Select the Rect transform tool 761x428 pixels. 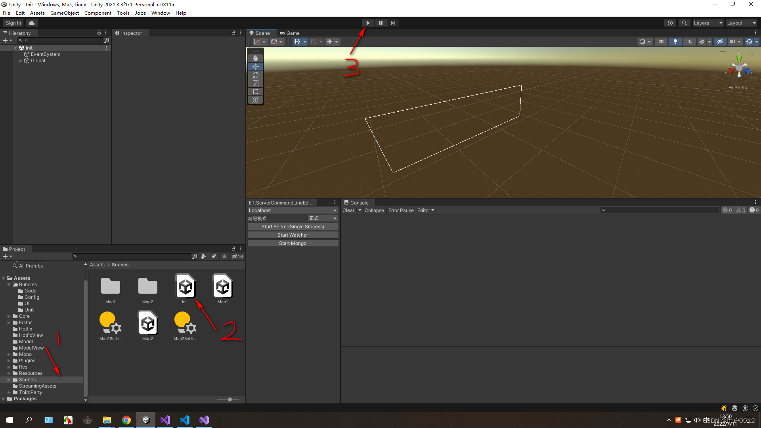[x=256, y=92]
